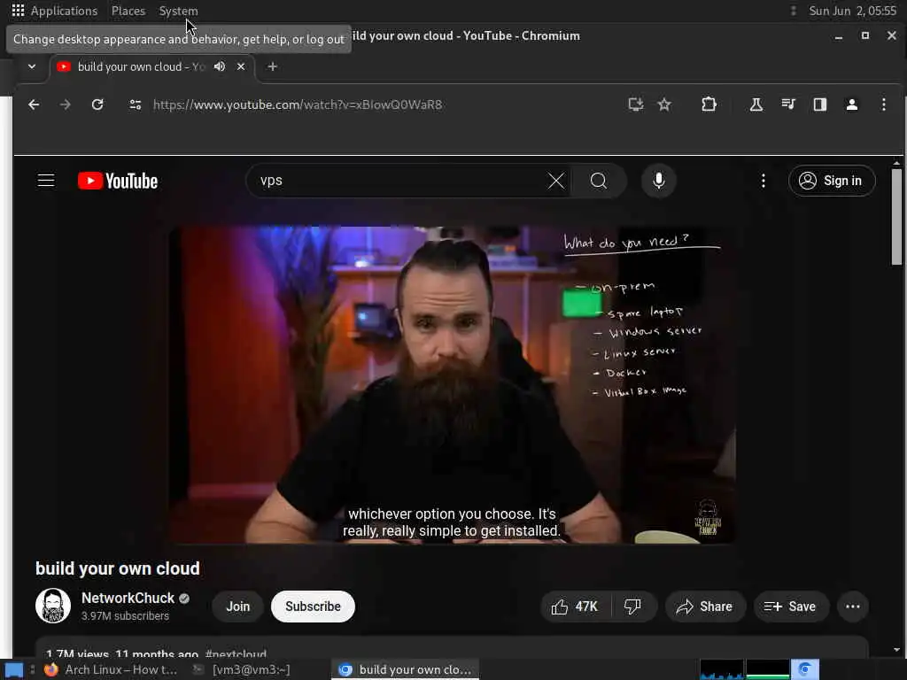Viewport: 907px width, 680px height.
Task: Submit search with the magnifier button
Action: point(599,181)
